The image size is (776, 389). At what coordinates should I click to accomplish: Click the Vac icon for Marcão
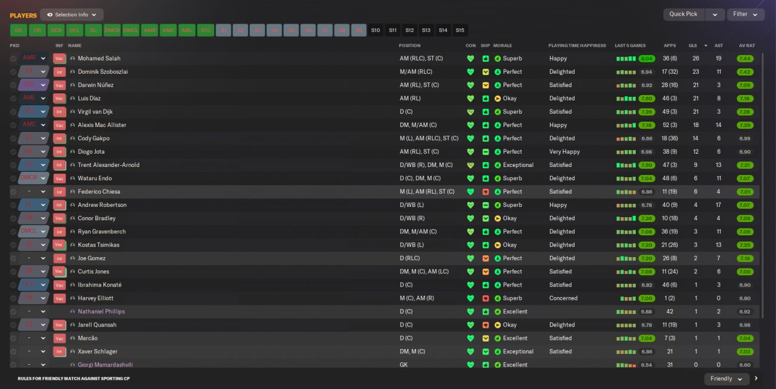pos(59,338)
